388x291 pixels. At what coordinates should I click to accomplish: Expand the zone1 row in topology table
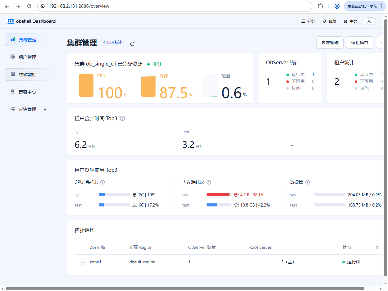[82, 262]
